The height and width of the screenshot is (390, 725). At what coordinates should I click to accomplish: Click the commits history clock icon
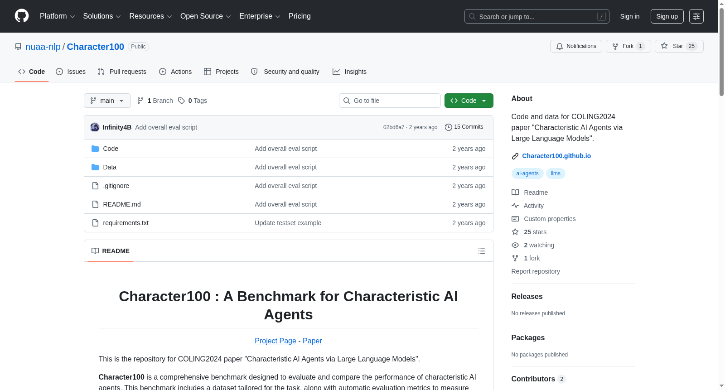[x=449, y=127]
